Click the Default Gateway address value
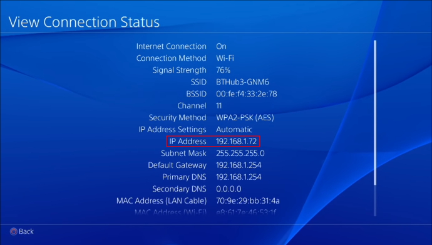The image size is (432, 245). click(x=239, y=165)
